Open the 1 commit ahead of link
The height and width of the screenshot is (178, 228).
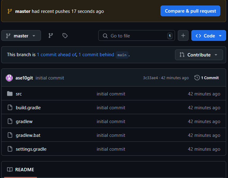tap(57, 55)
